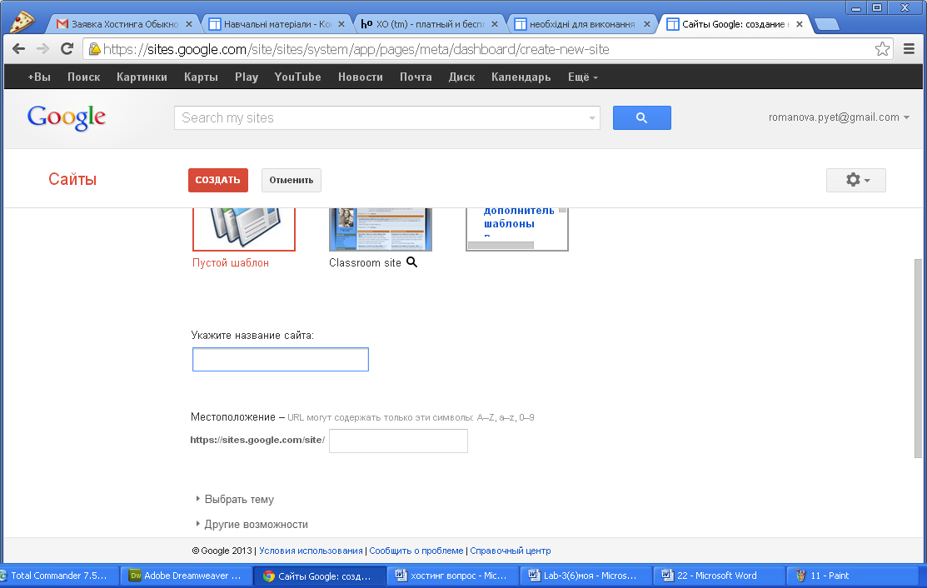Open YouTube from the Google bar
Screen dimensions: 927x588
[297, 77]
